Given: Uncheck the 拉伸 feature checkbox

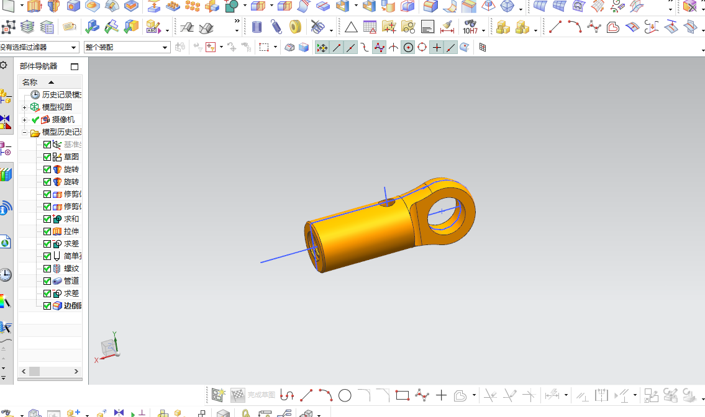Looking at the screenshot, I should coord(47,231).
